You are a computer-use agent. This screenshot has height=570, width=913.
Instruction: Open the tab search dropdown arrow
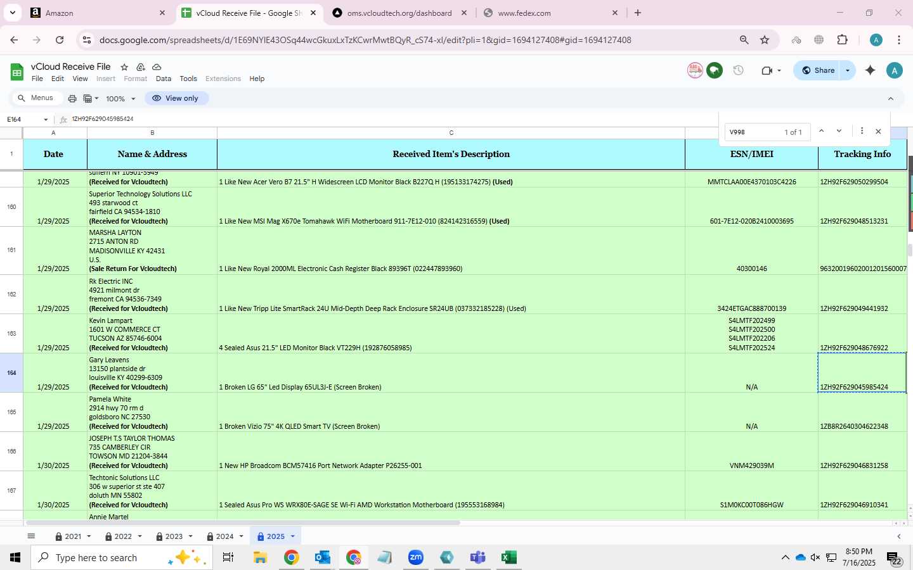pyautogui.click(x=12, y=13)
